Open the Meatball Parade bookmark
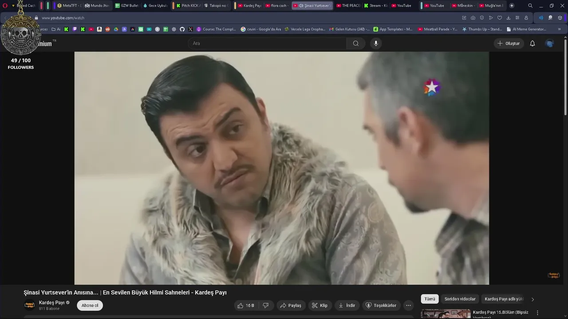 coord(438,29)
